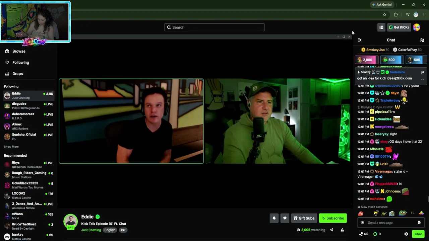Open BruceTheGhost Dead By Daylight channel
The image size is (429, 241).
point(28,226)
